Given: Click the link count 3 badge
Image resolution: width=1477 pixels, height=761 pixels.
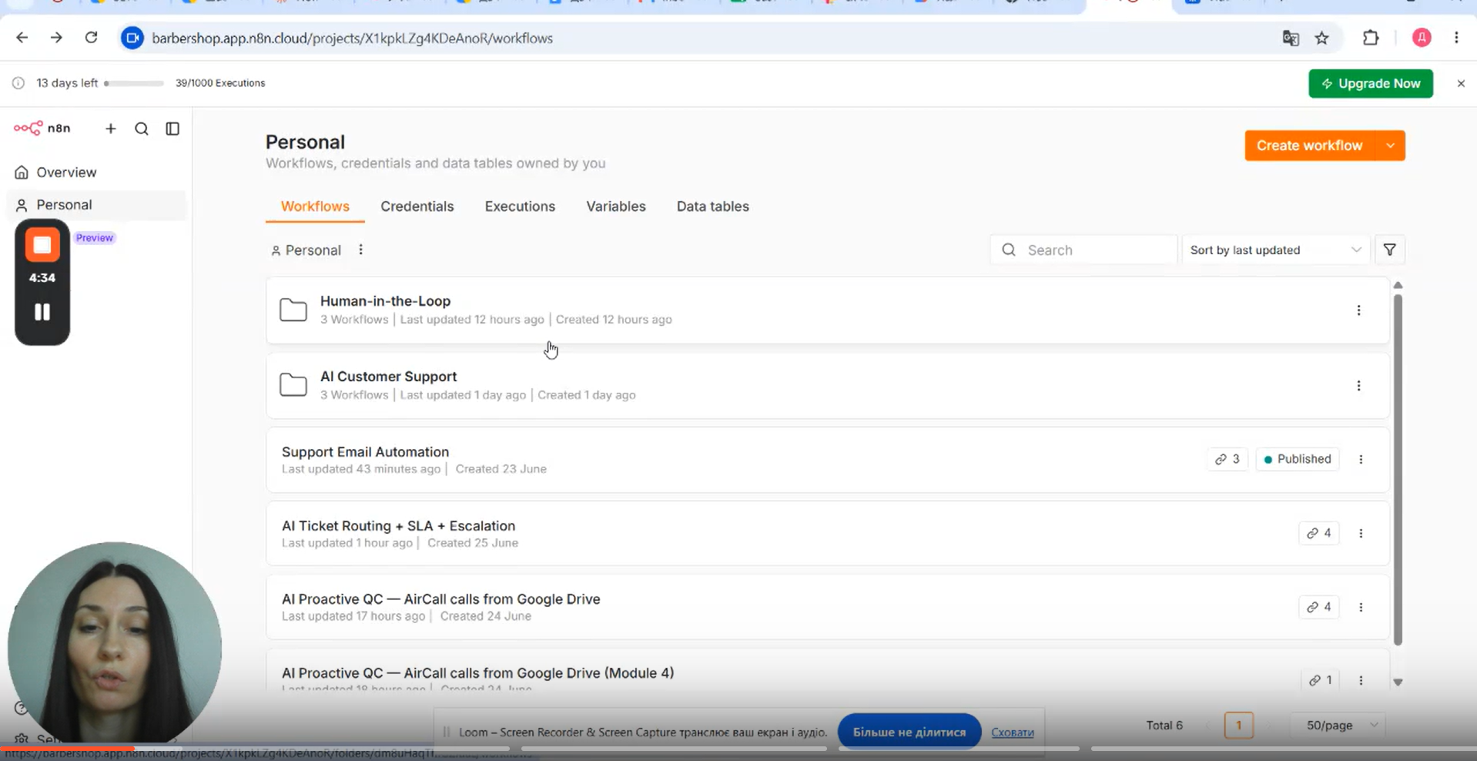Looking at the screenshot, I should point(1227,459).
